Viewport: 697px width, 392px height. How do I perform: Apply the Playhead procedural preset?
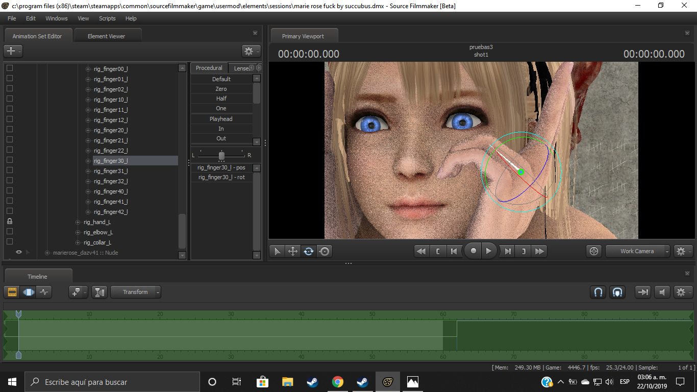pos(221,119)
